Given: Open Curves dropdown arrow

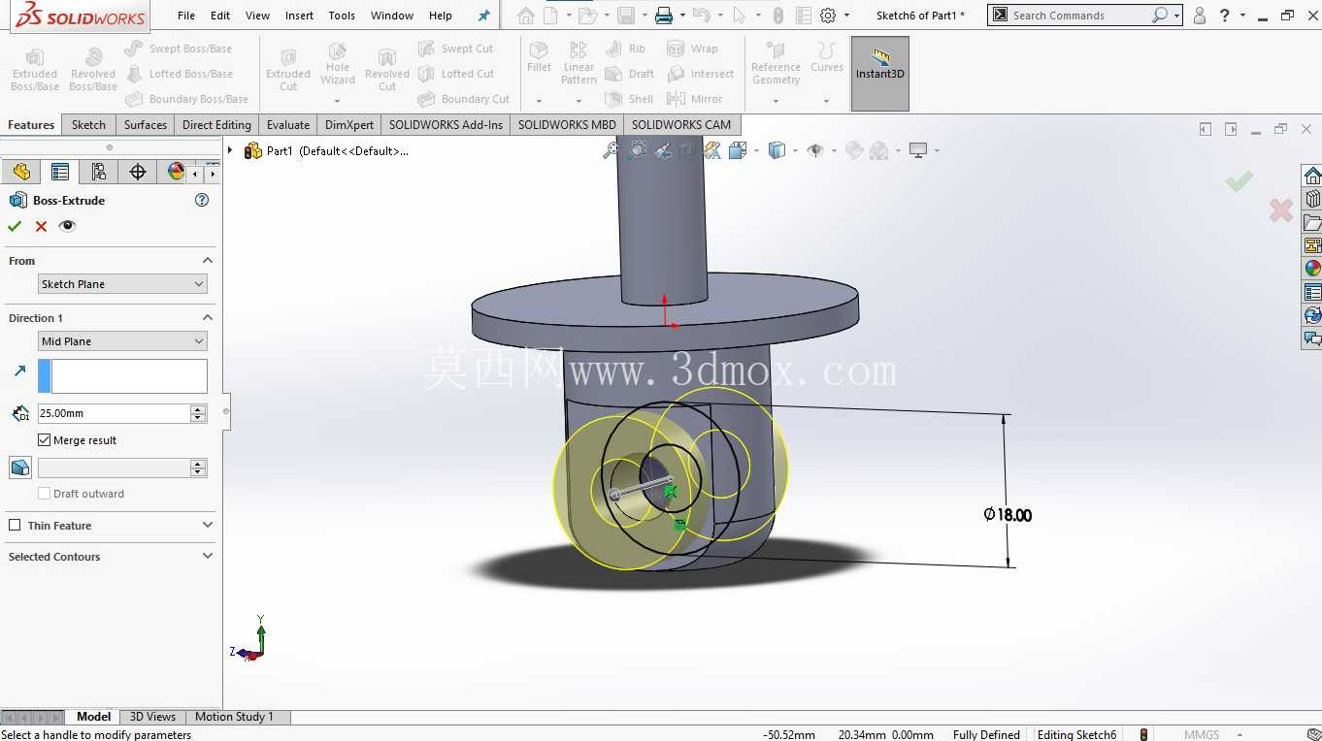Looking at the screenshot, I should (x=826, y=101).
